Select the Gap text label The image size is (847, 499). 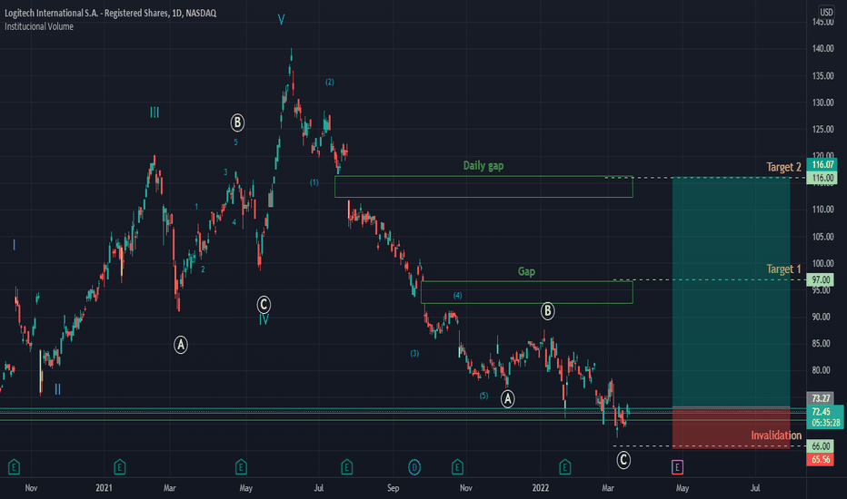[x=527, y=271]
